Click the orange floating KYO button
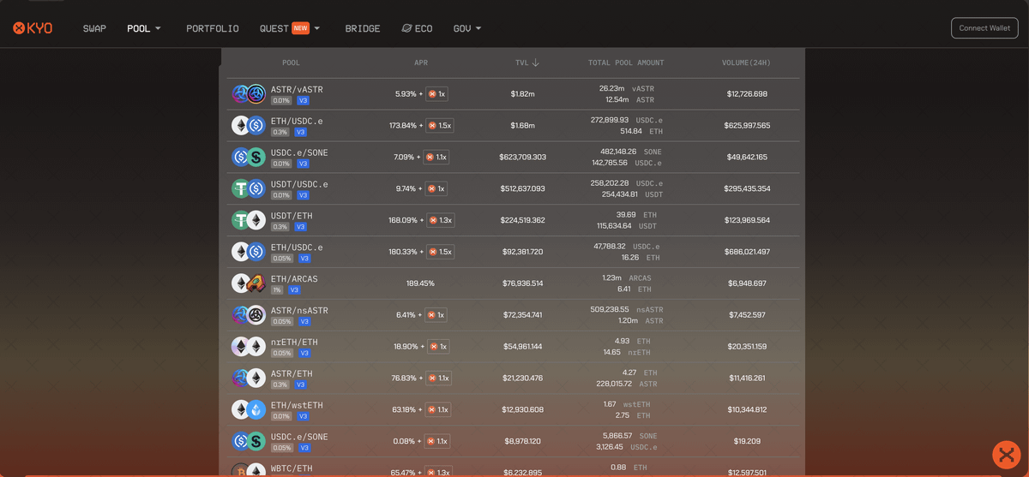The width and height of the screenshot is (1029, 477). click(x=1006, y=454)
